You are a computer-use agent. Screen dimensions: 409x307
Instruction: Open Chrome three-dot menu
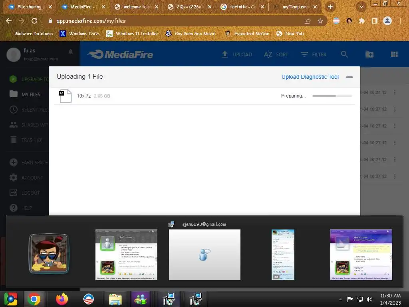[400, 21]
